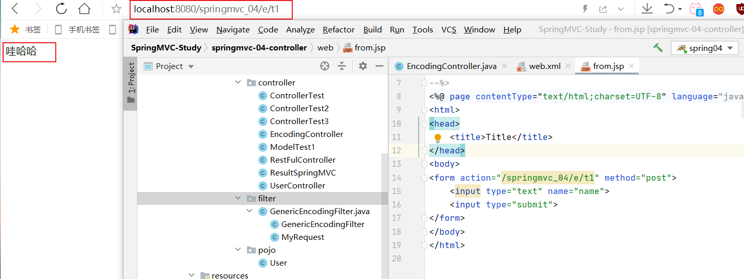Viewport: 744px width, 279px height.
Task: Open the spring04 run configuration dropdown
Action: coord(705,48)
